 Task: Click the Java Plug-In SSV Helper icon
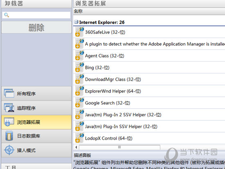[x=79, y=126]
